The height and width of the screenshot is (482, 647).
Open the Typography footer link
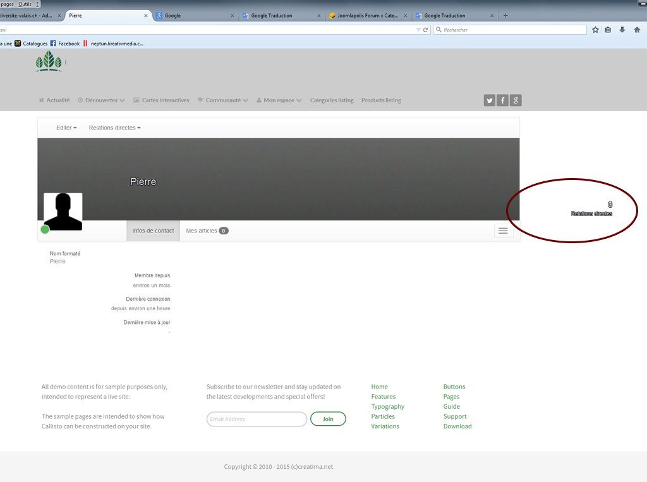(387, 406)
